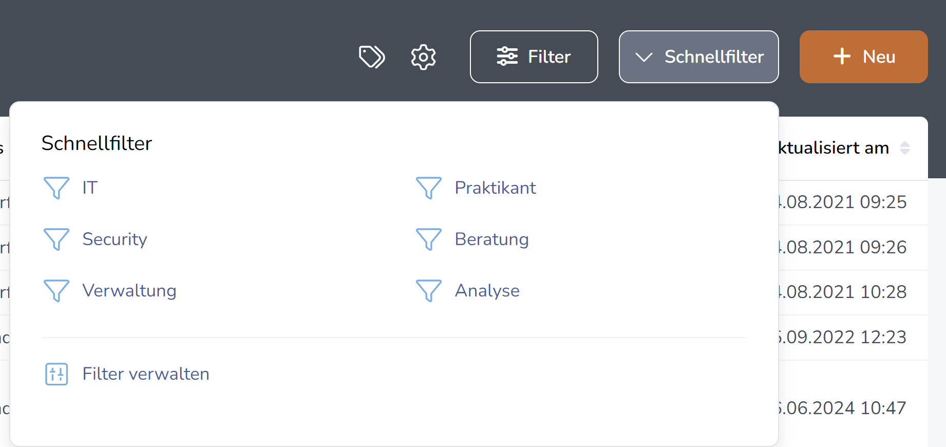Click the funnel icon beside Praktikant

click(x=429, y=188)
